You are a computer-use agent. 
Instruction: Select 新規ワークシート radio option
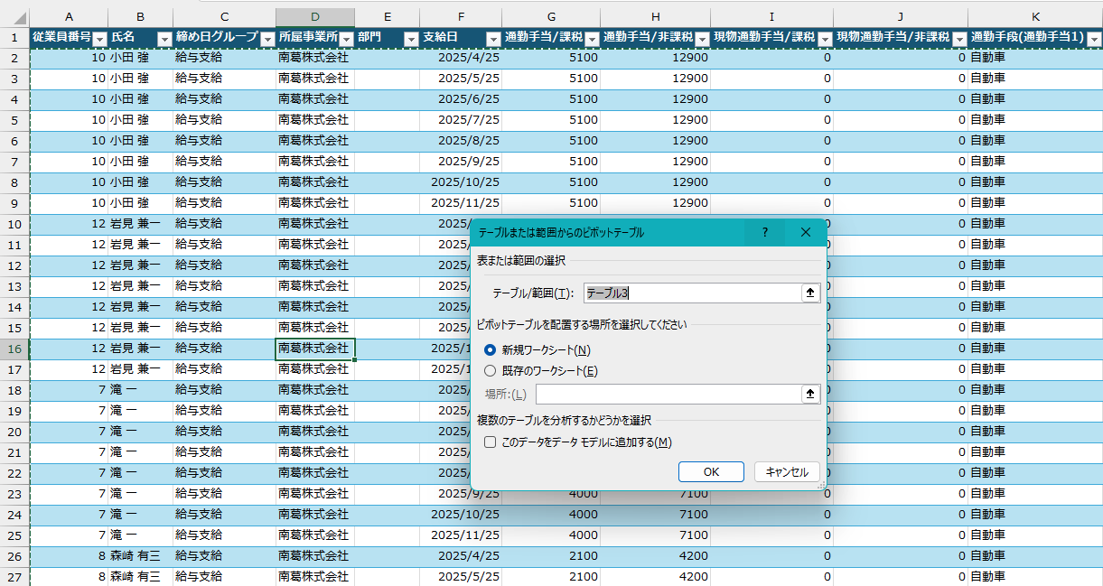tap(491, 349)
